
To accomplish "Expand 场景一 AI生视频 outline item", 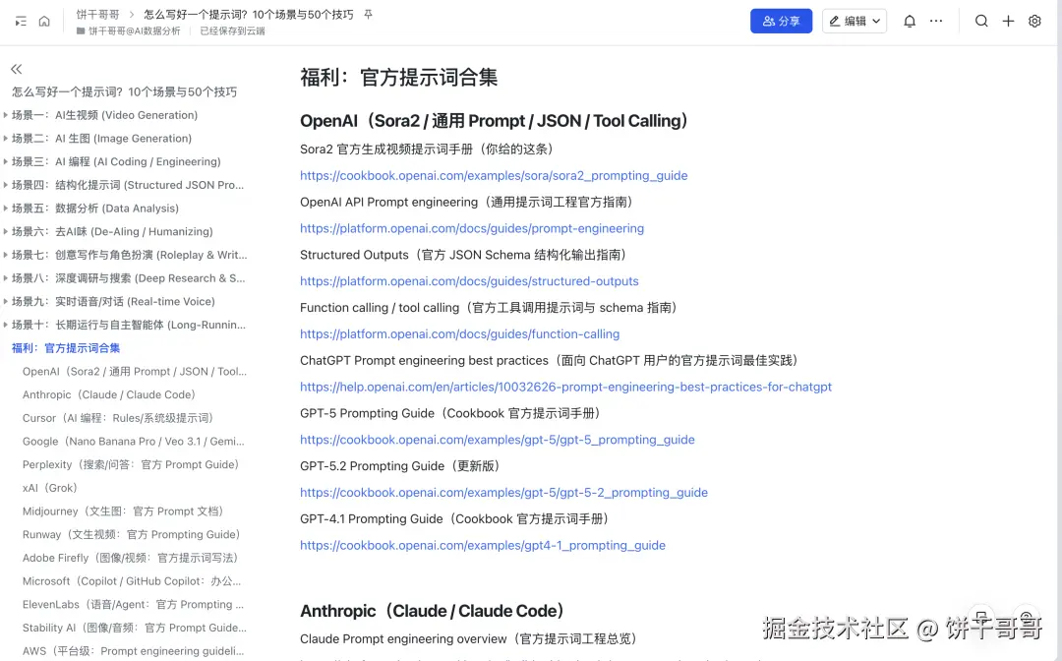I will 6,115.
